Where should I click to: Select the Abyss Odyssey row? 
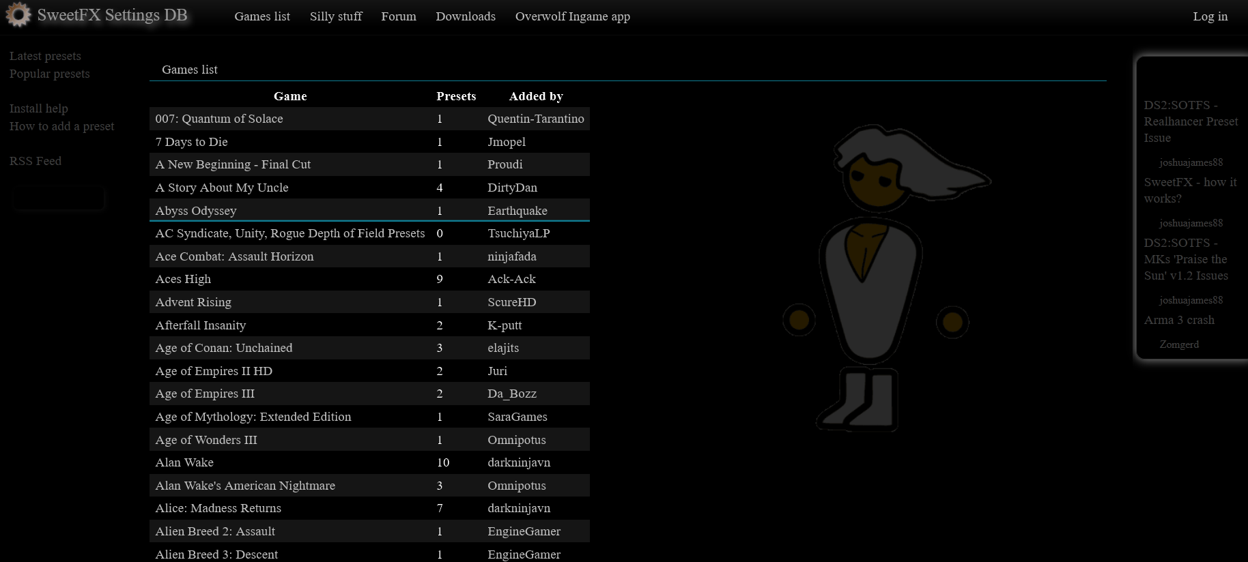coord(369,211)
